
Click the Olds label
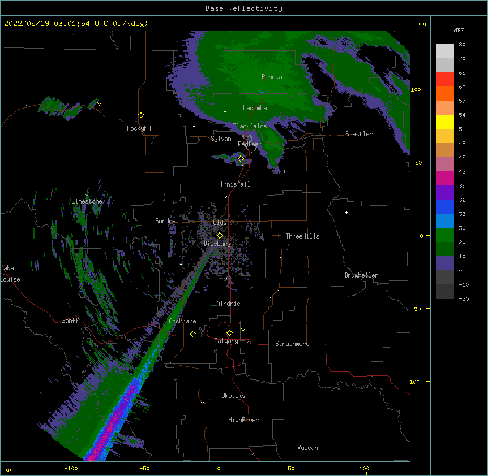[220, 223]
